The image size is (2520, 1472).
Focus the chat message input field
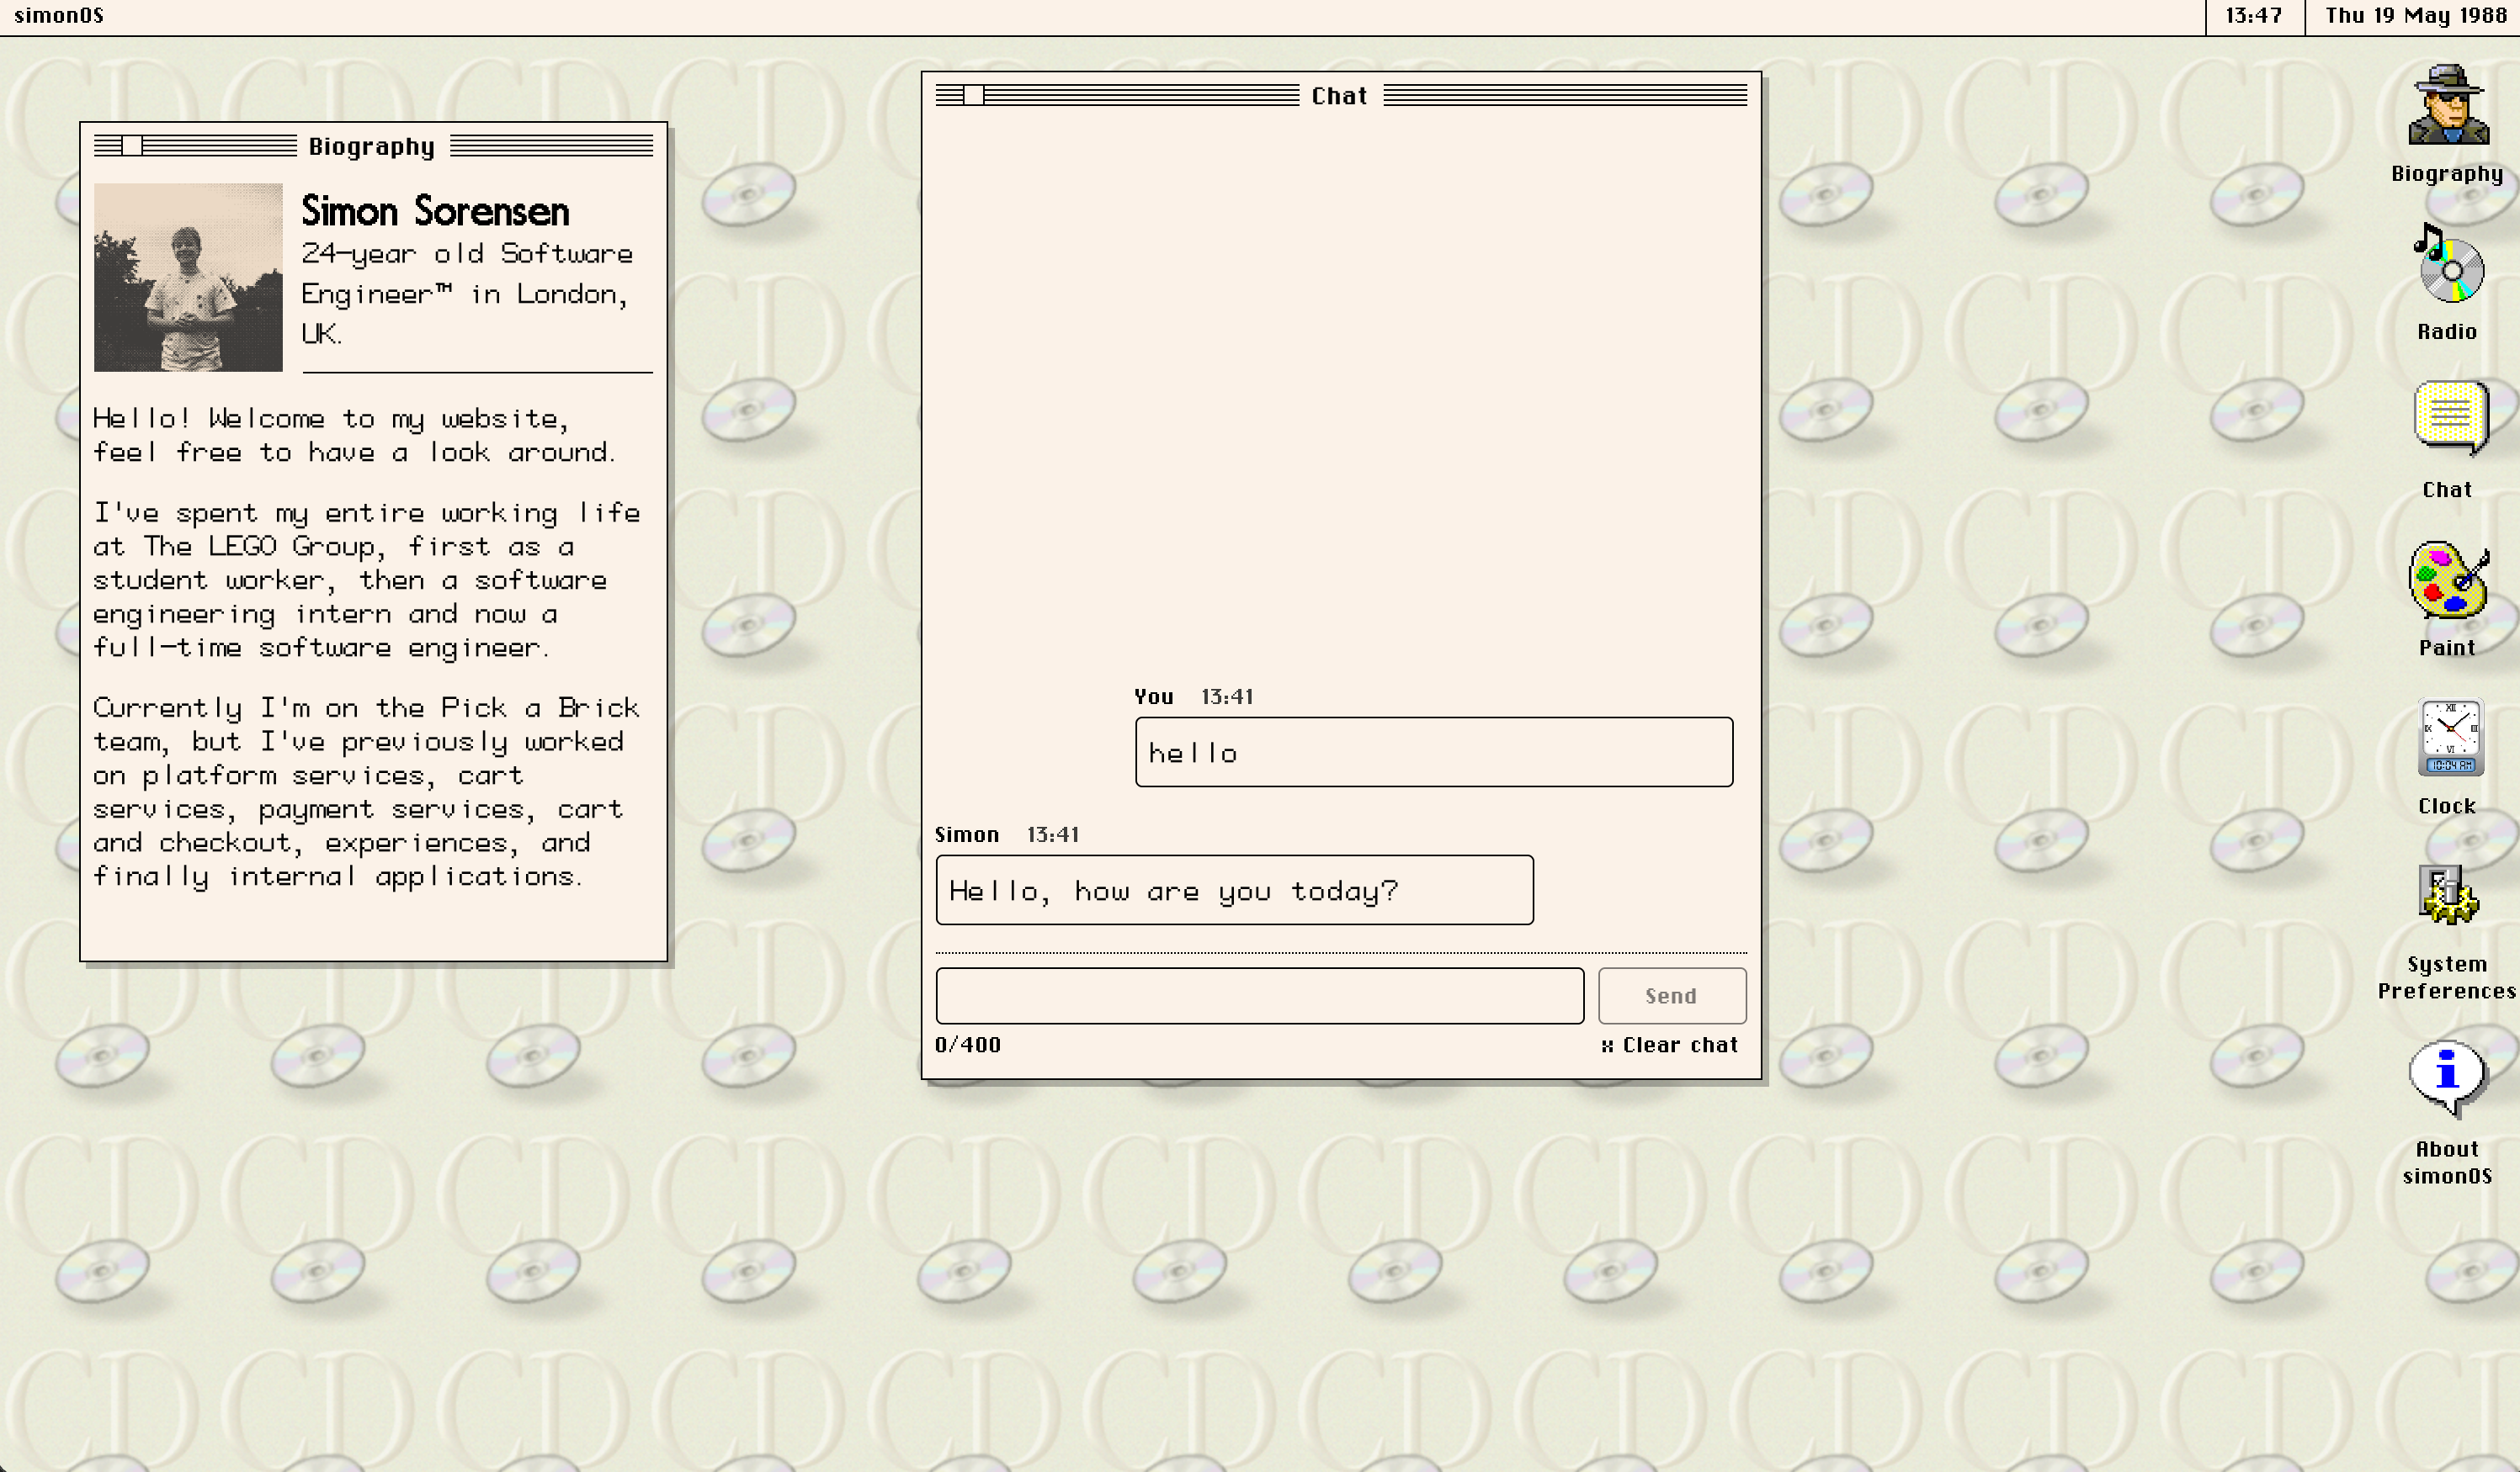[x=1260, y=995]
